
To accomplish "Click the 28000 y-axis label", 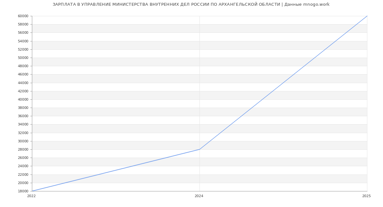I will tap(23, 150).
